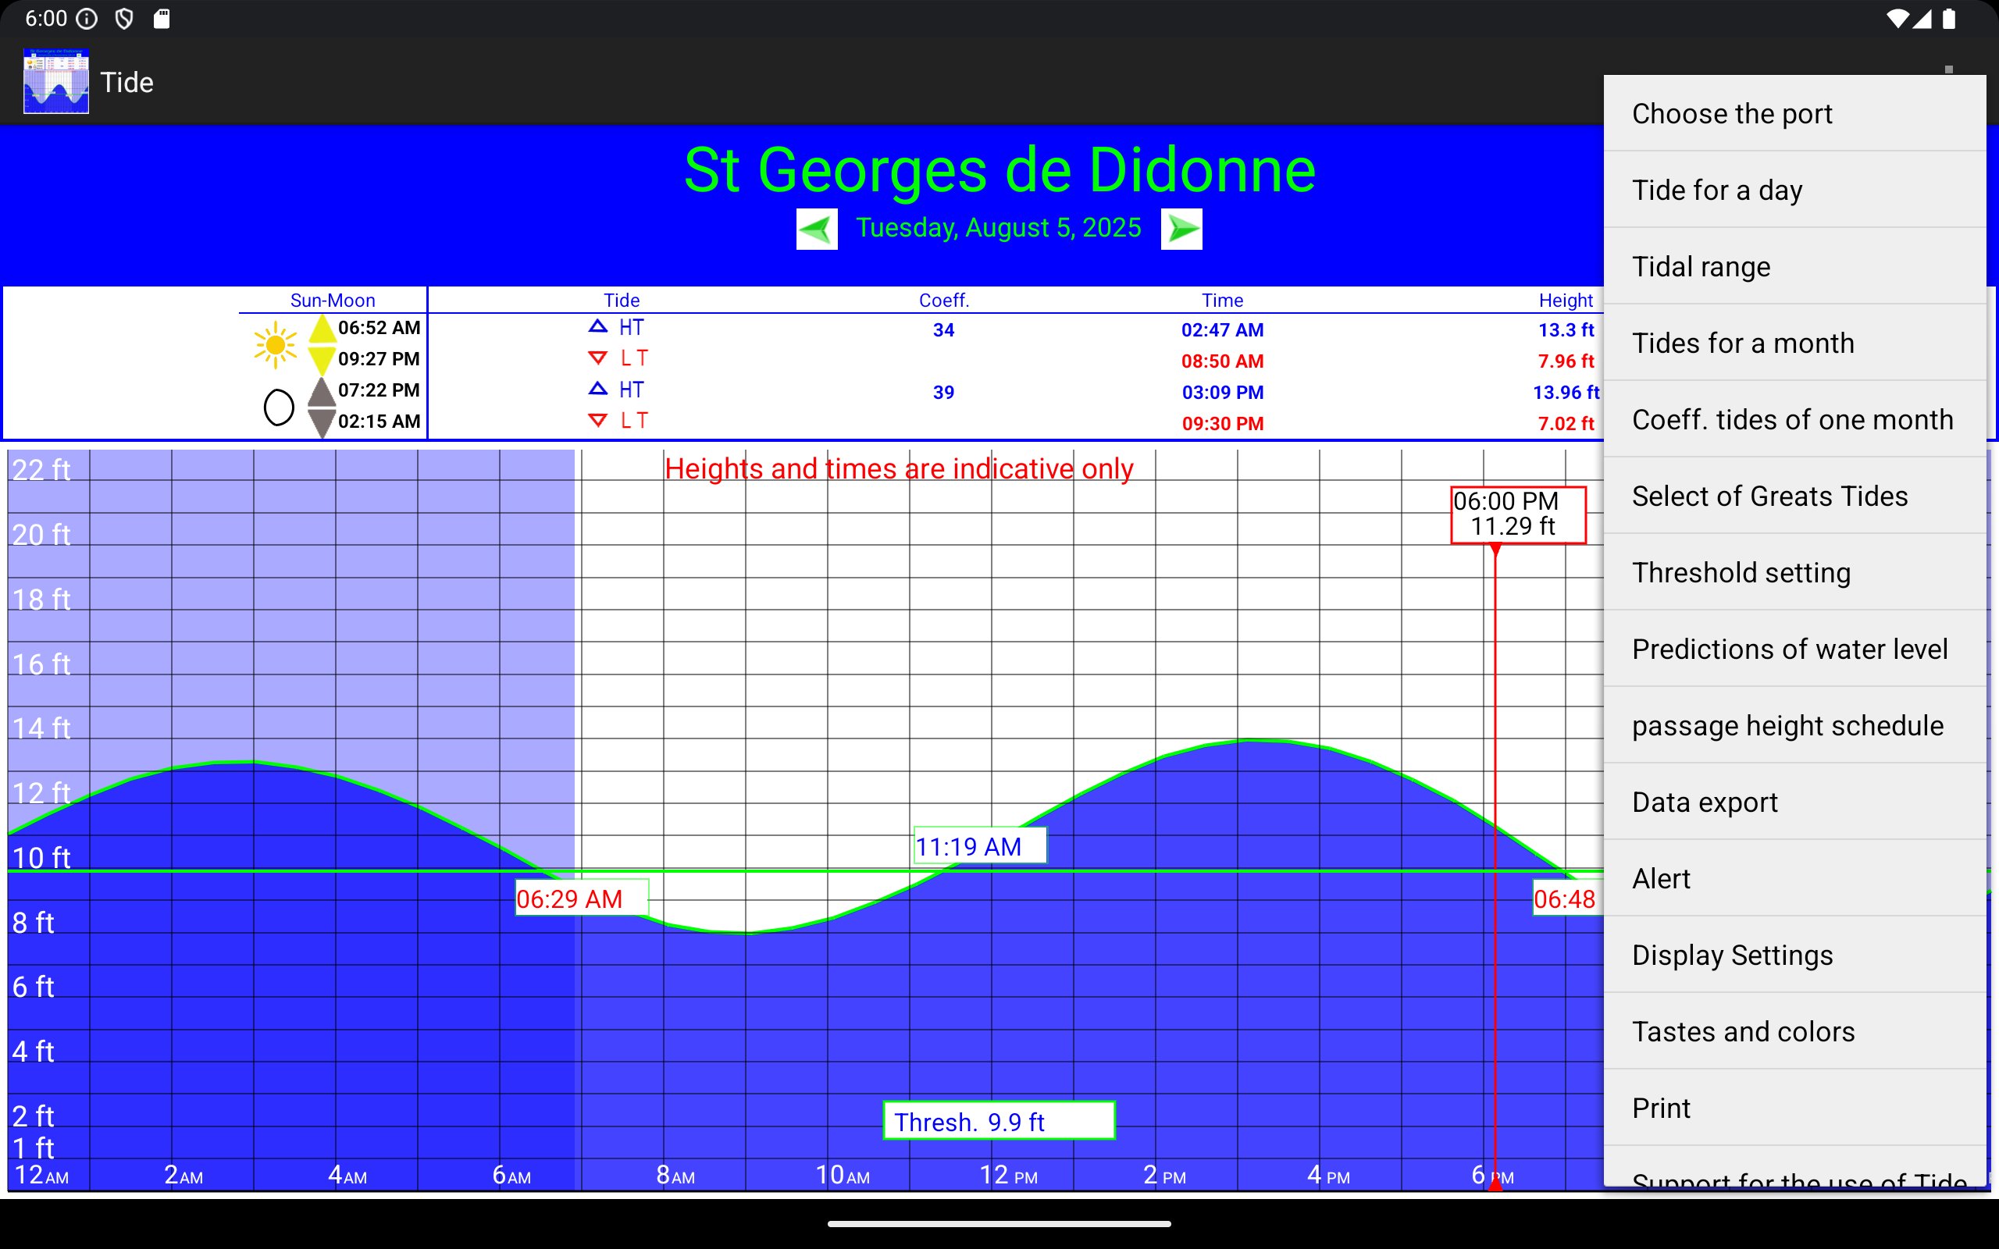Image resolution: width=1999 pixels, height=1249 pixels.
Task: Tap the next day green arrow
Action: tap(1181, 229)
